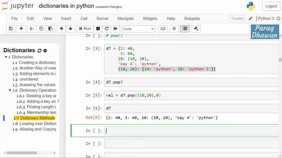This screenshot has height=158, width=282.
Task: Open the Help menu
Action: [171, 18]
